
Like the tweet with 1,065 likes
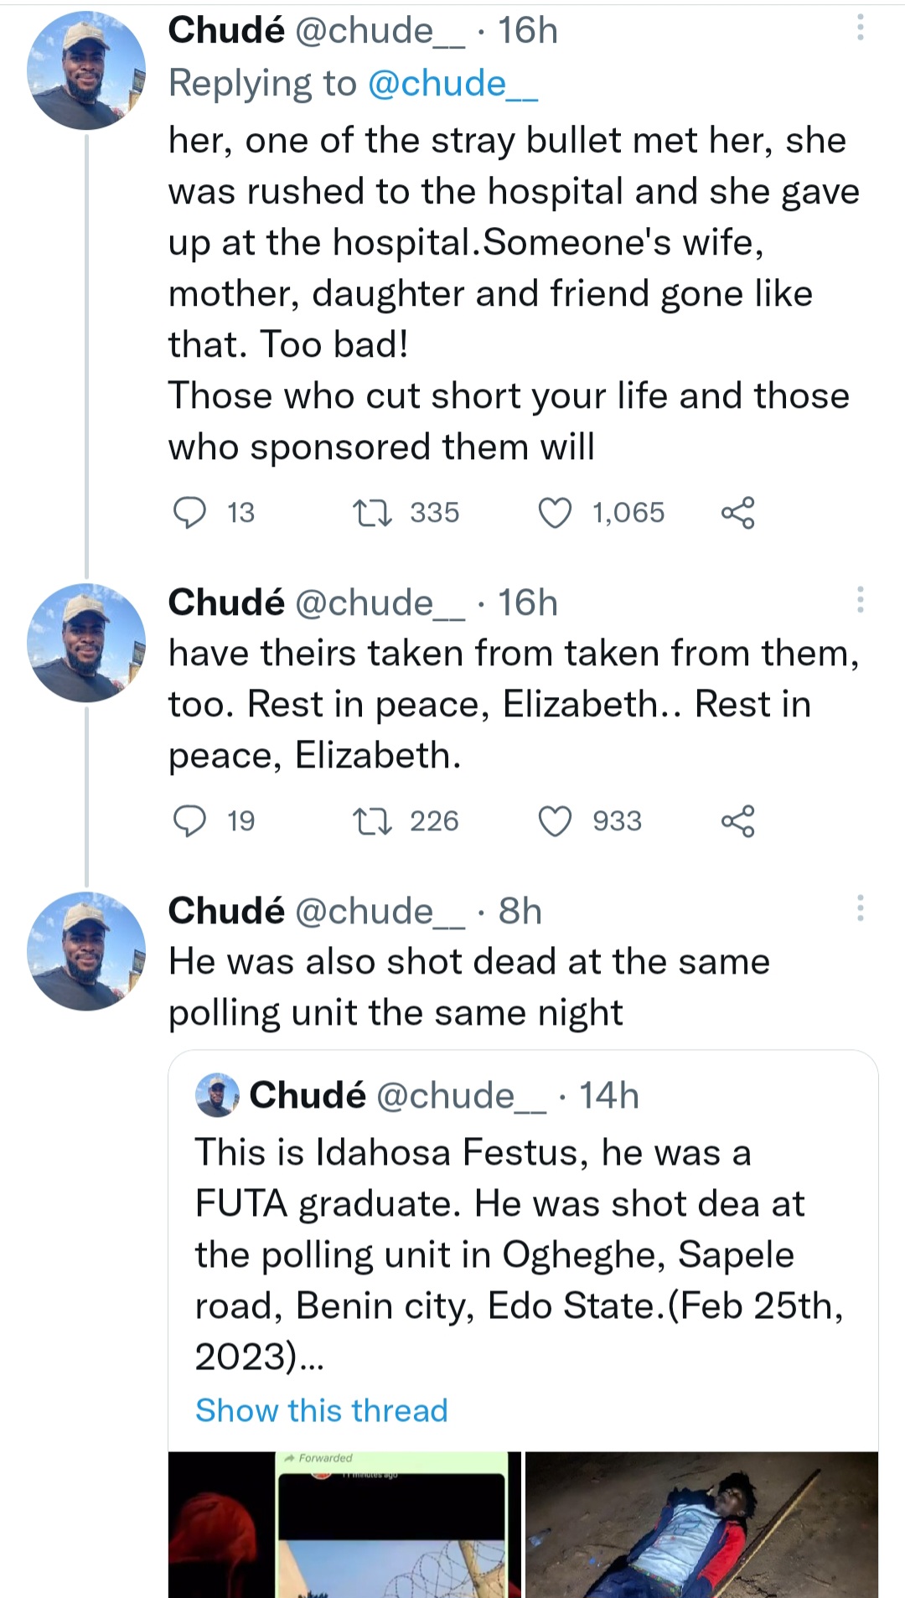[555, 512]
